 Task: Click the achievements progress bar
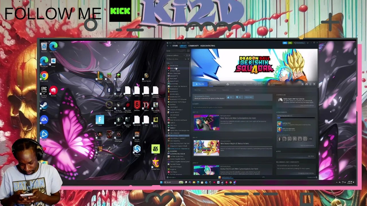[296, 118]
